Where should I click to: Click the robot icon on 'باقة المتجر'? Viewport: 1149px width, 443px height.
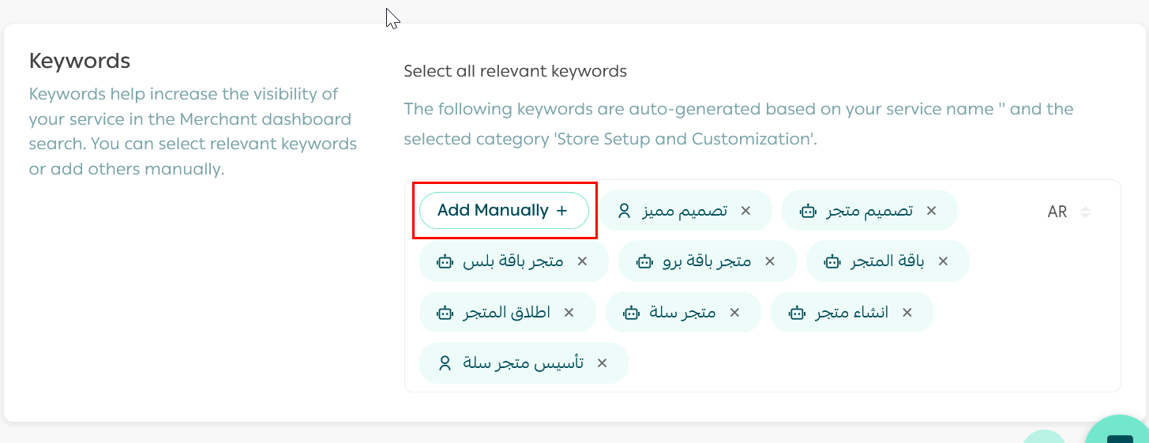(x=832, y=261)
